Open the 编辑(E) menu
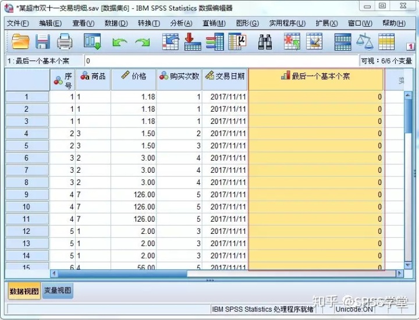Screen dimensions: 419x320 (50, 23)
